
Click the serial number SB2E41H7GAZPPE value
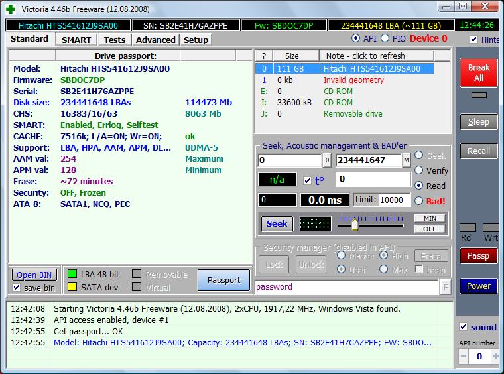pyautogui.click(x=97, y=92)
